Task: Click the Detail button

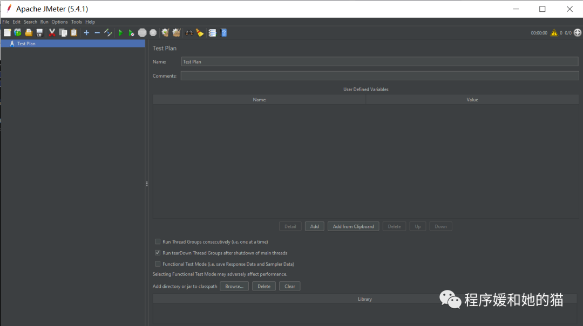Action: pyautogui.click(x=290, y=226)
